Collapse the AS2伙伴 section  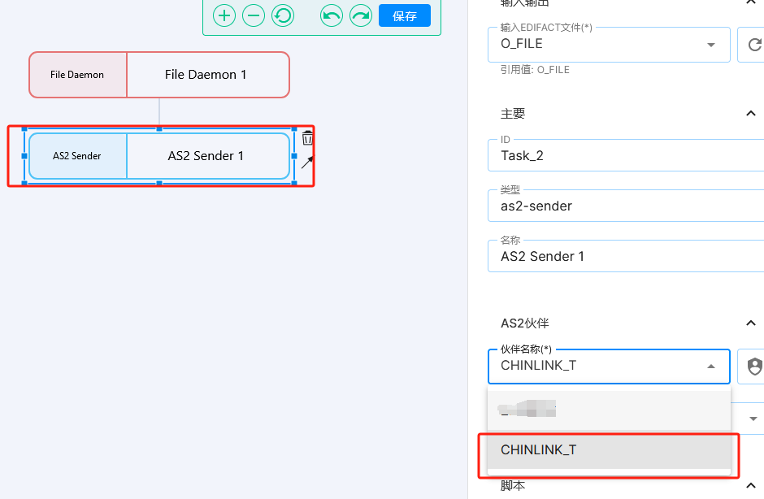[749, 323]
